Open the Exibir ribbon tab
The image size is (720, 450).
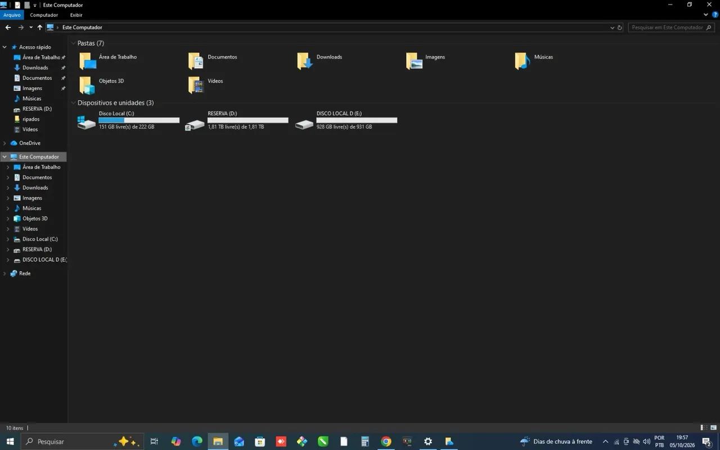[x=76, y=15]
